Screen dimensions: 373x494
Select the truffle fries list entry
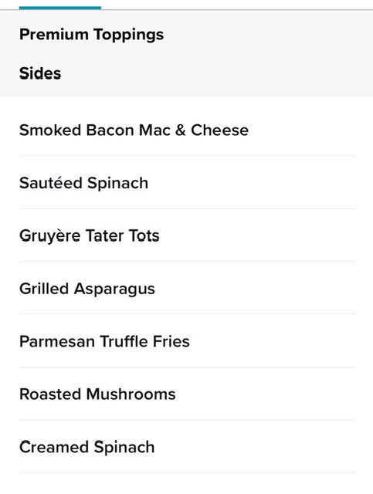(188, 341)
